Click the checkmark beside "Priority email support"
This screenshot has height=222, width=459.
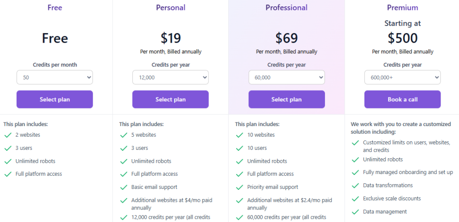tap(239, 187)
